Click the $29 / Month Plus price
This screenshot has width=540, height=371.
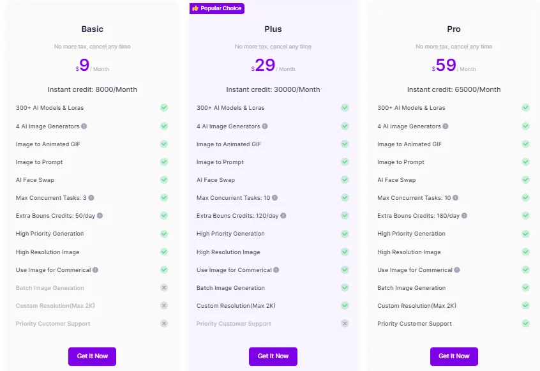coord(273,65)
